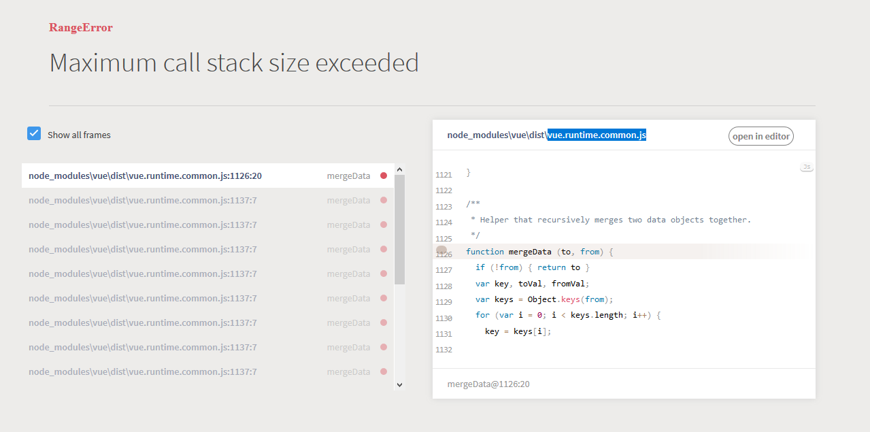Click the code line 'if (!from) { return to }'

click(x=533, y=267)
